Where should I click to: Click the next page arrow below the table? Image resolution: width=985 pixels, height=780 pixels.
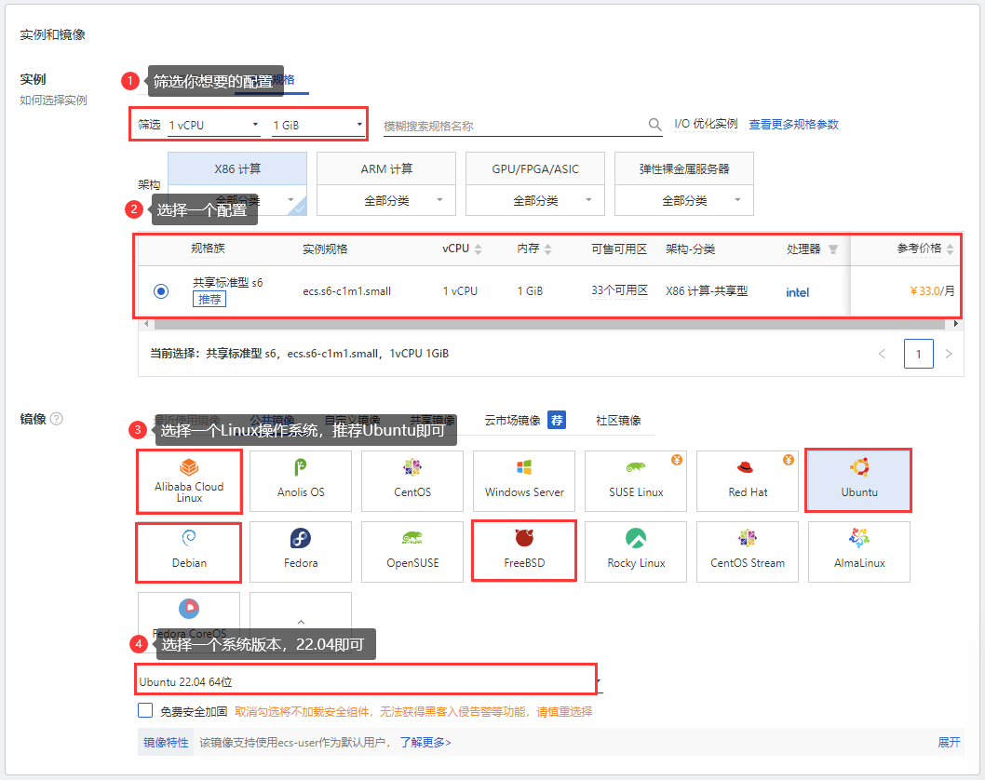tap(948, 354)
